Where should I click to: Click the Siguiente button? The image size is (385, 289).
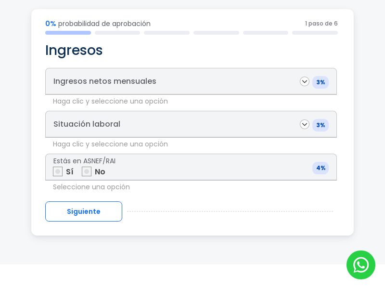click(84, 211)
